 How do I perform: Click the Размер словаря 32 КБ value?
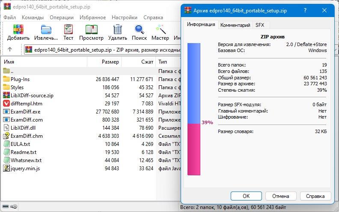pyautogui.click(x=321, y=131)
